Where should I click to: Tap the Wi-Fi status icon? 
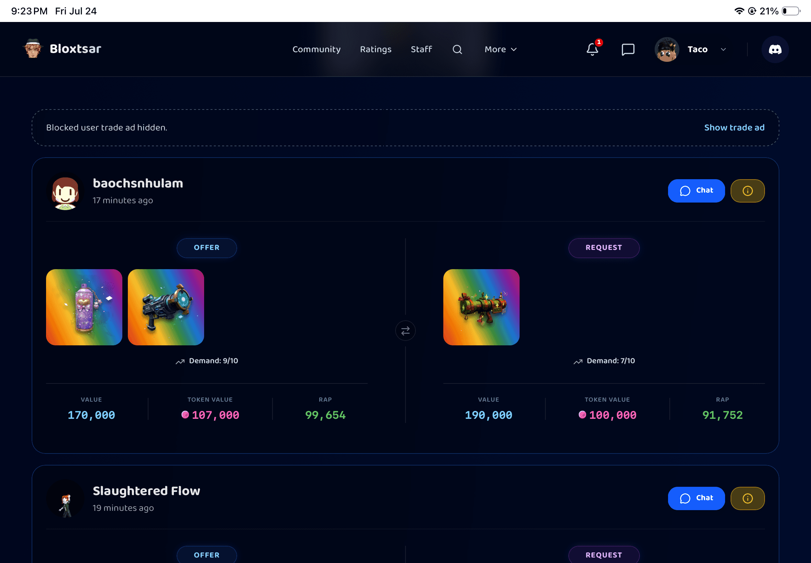(x=739, y=11)
